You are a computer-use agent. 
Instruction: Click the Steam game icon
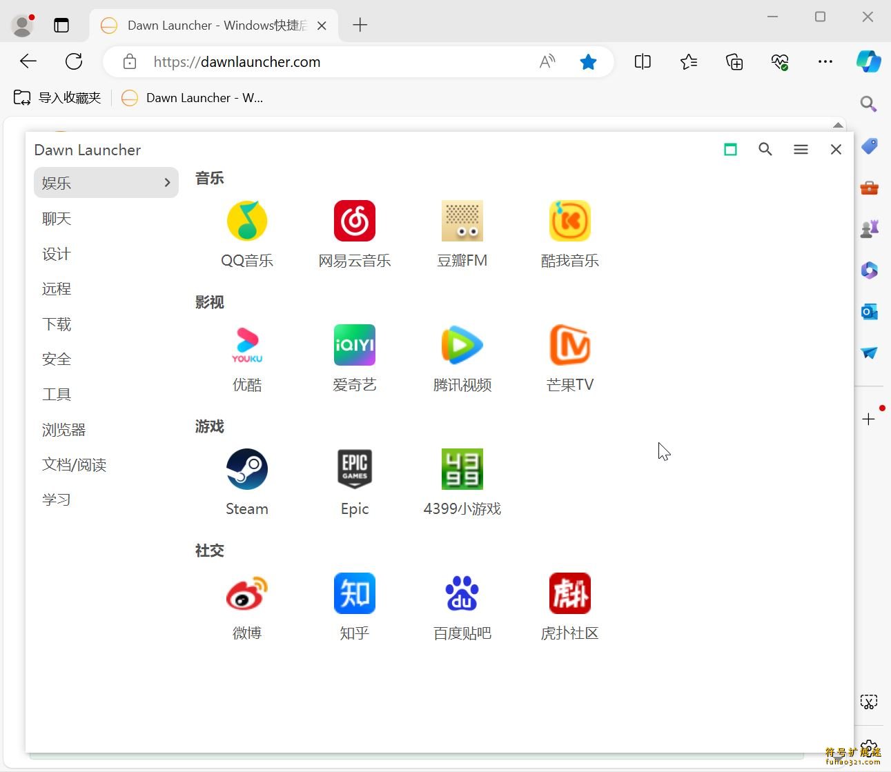point(247,470)
